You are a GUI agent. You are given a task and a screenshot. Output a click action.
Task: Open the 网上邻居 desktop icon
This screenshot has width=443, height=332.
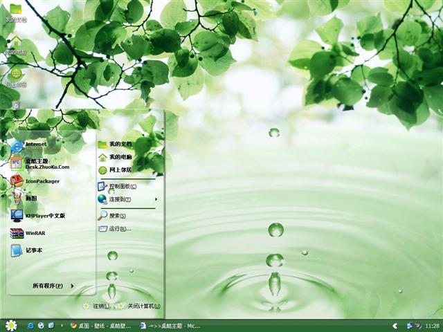pos(15,77)
